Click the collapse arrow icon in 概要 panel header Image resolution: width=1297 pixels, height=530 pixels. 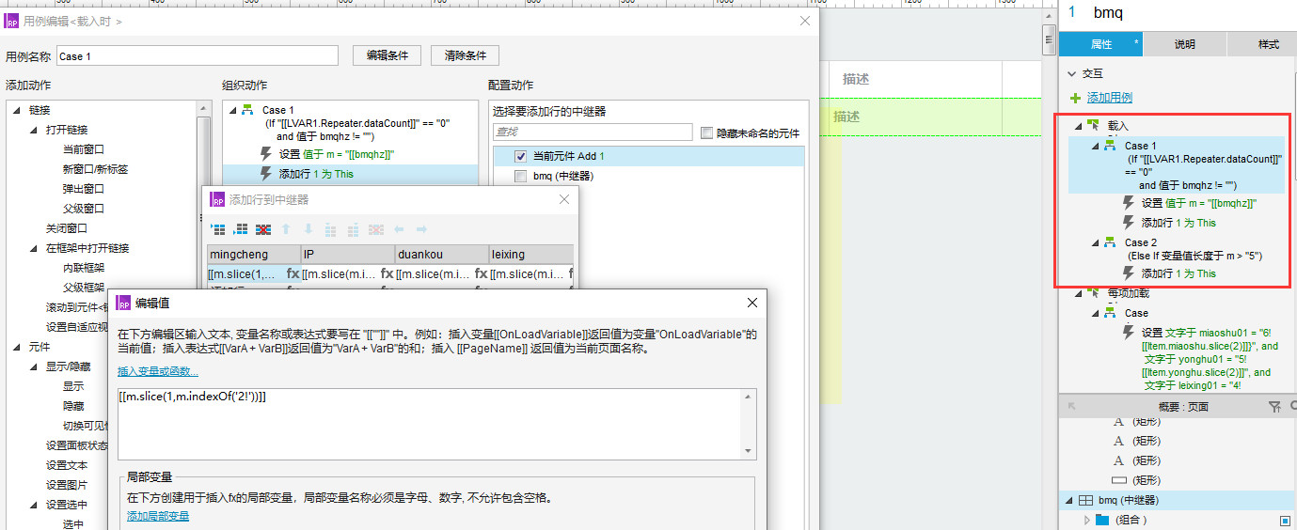click(1070, 407)
